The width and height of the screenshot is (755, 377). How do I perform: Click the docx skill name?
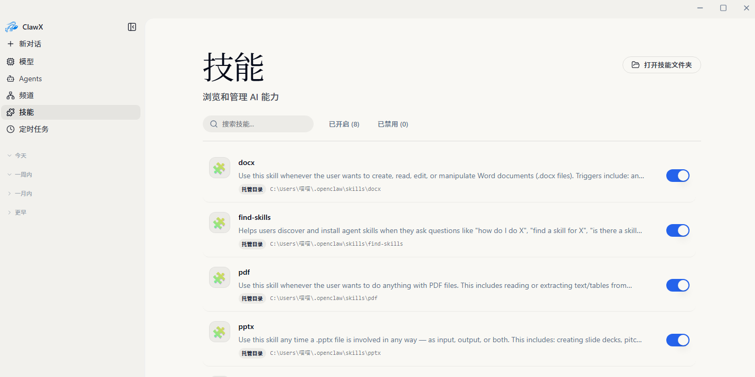coord(247,162)
